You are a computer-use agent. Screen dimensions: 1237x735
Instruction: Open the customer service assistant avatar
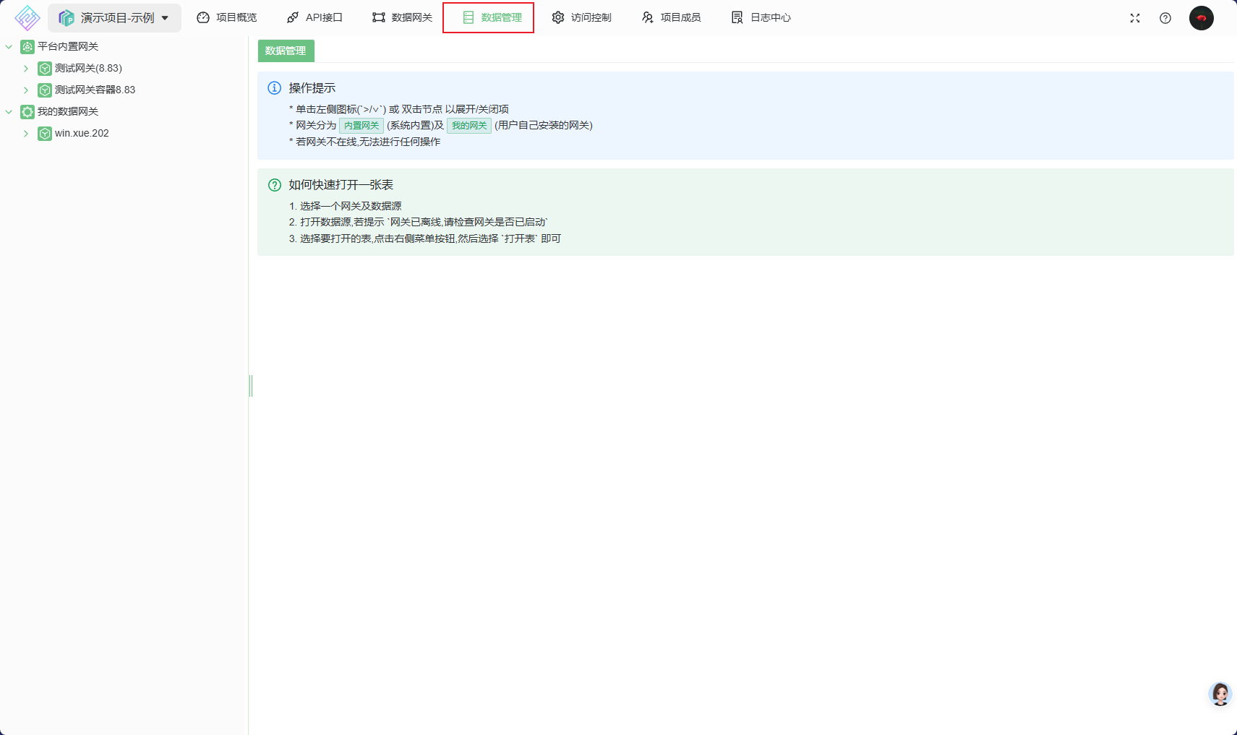click(x=1220, y=694)
